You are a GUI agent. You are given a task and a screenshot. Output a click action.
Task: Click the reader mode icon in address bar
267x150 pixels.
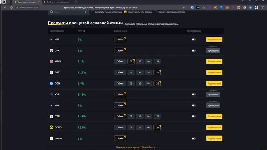[184, 7]
